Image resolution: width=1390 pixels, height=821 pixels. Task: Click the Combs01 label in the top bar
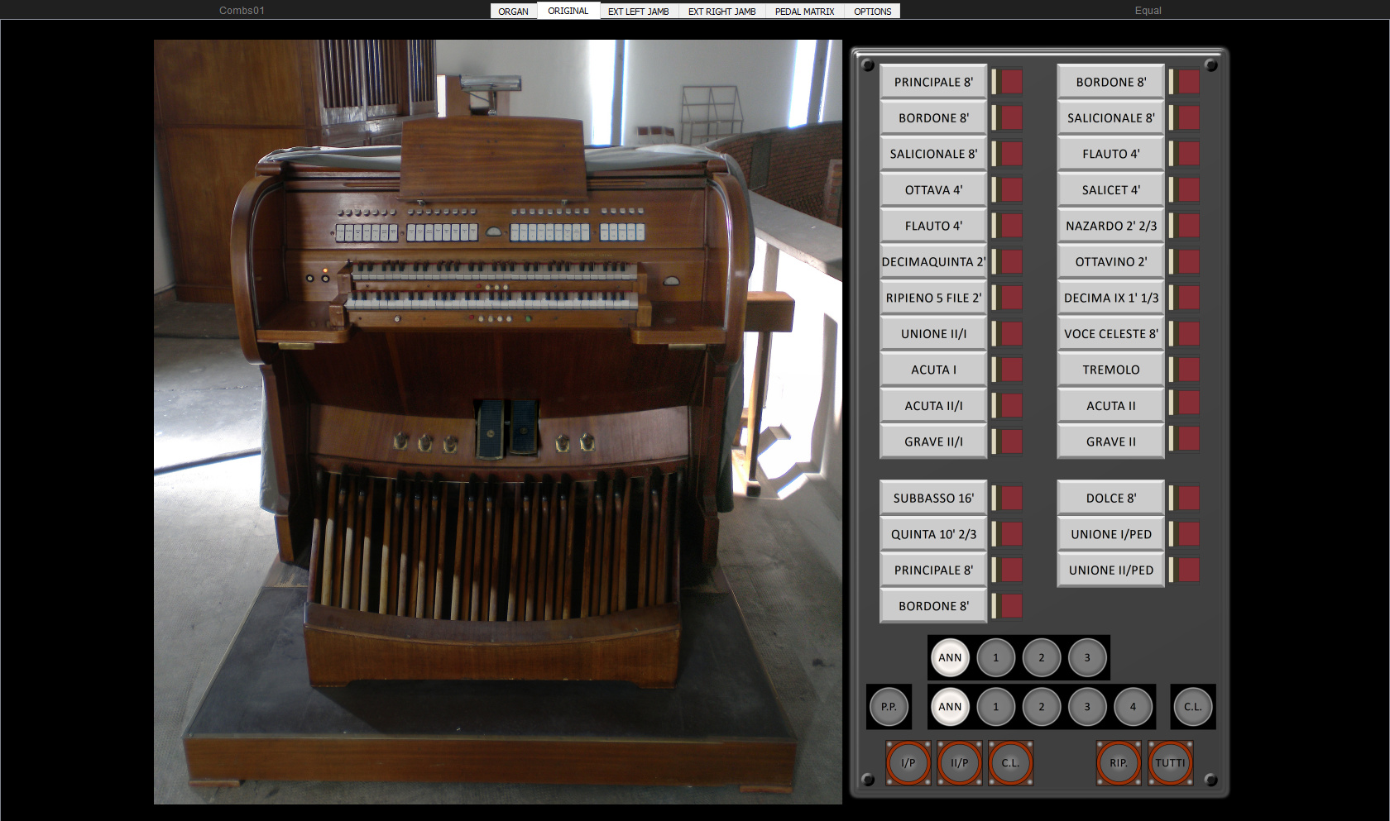(242, 11)
